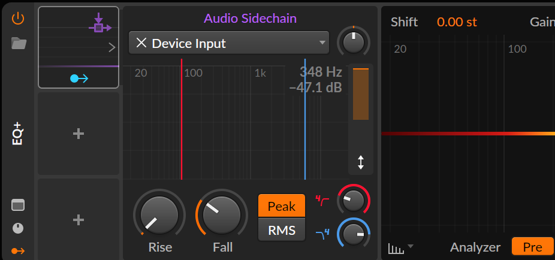Click the device window view icon

[19, 205]
